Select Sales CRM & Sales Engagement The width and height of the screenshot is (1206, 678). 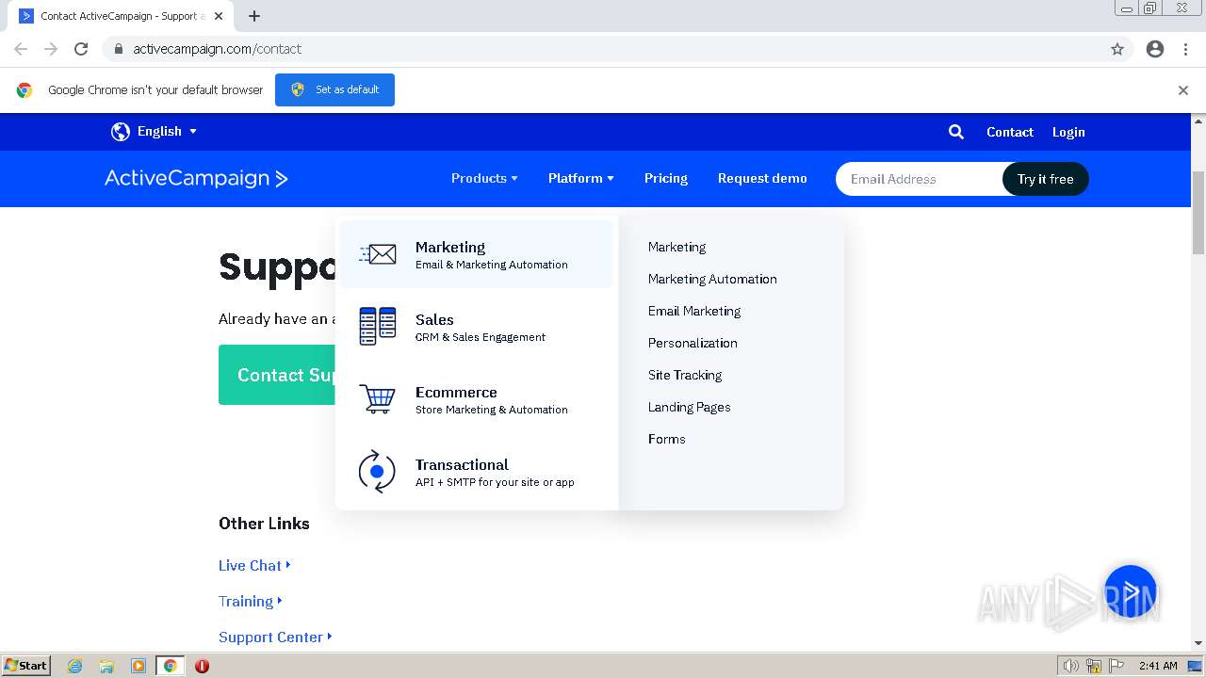pyautogui.click(x=476, y=327)
